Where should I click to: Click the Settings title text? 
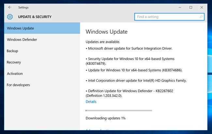point(23,7)
